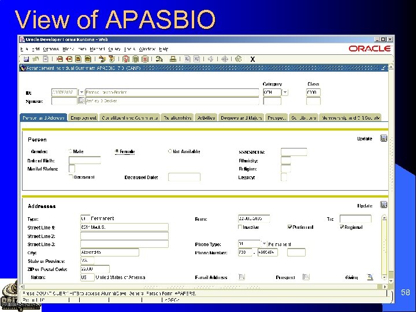The height and width of the screenshot is (312, 416).
Task: Click the Street Line 1 field
Action: [124, 227]
